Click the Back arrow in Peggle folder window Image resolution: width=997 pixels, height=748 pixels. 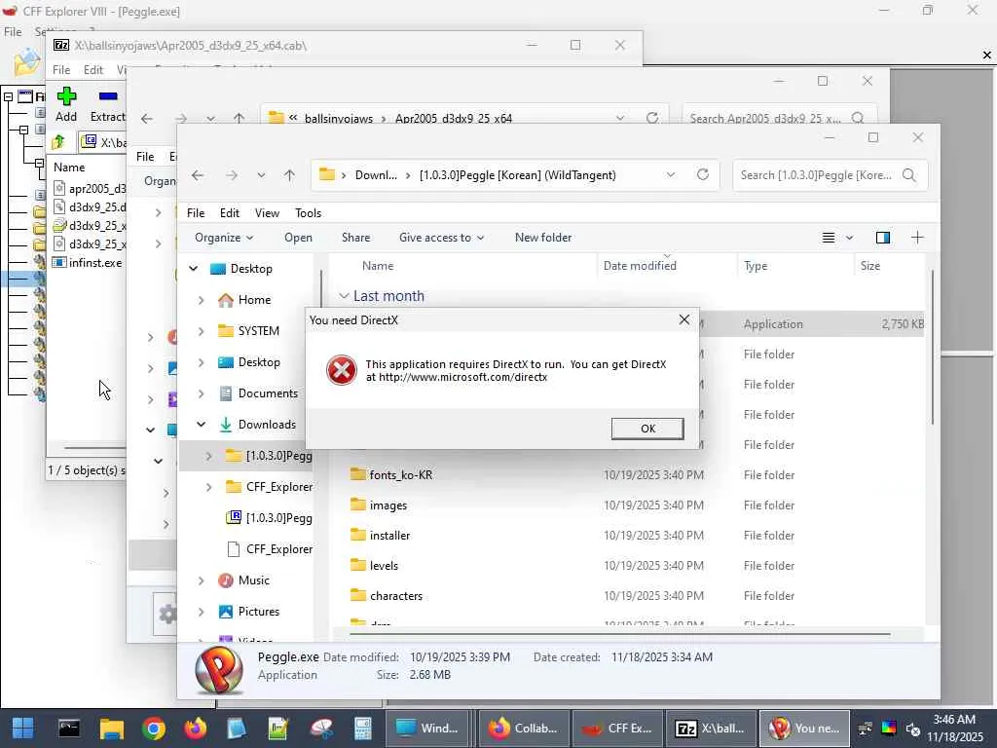pos(198,175)
